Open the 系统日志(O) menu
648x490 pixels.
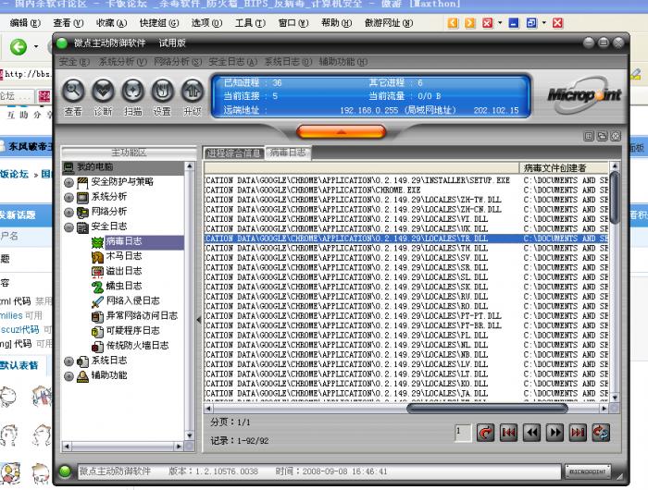288,62
